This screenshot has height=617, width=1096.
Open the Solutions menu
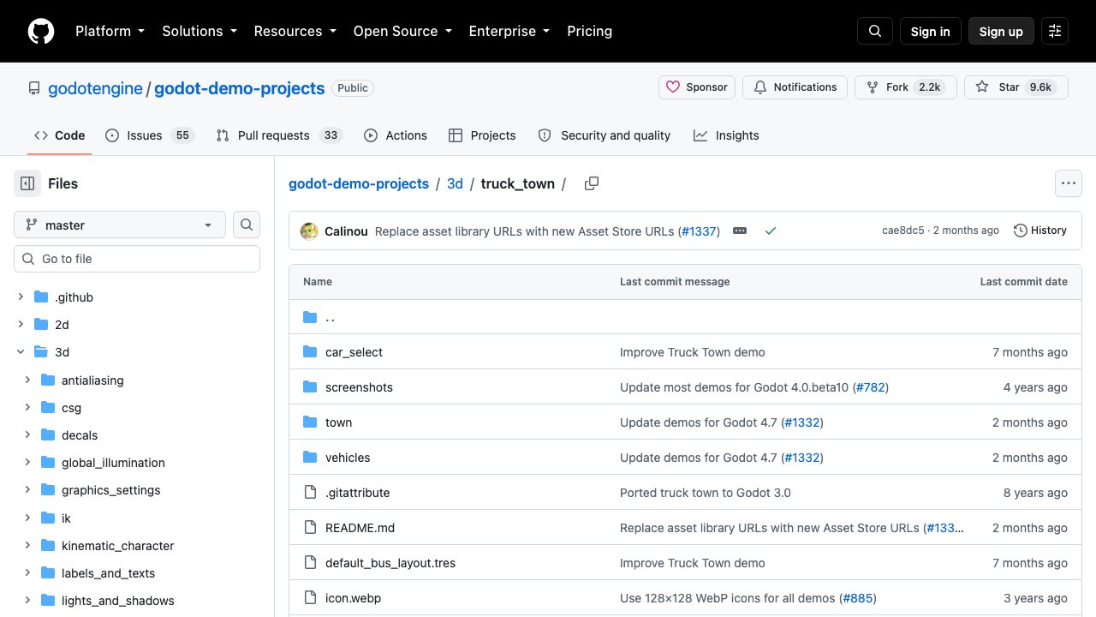coord(199,31)
